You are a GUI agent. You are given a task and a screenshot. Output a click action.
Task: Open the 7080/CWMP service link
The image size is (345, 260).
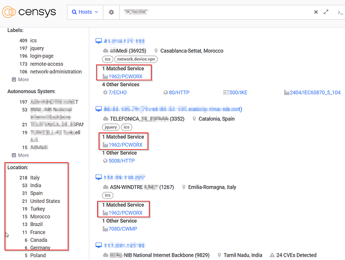click(x=123, y=229)
